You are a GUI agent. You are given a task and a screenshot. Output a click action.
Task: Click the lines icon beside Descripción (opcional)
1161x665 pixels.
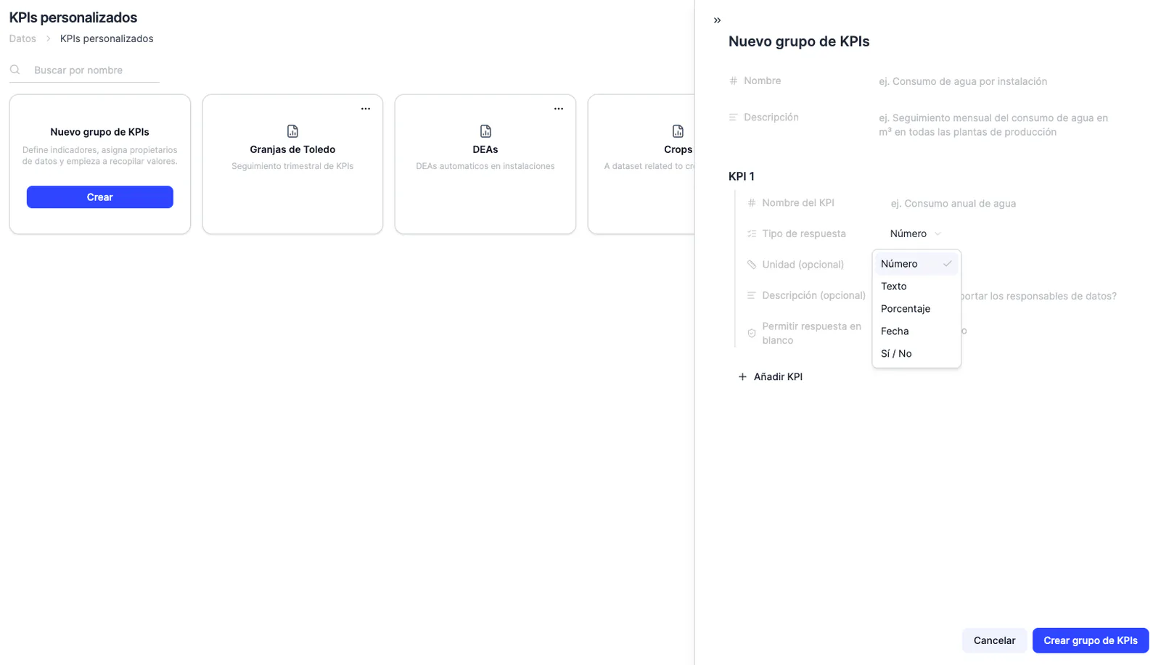(752, 295)
